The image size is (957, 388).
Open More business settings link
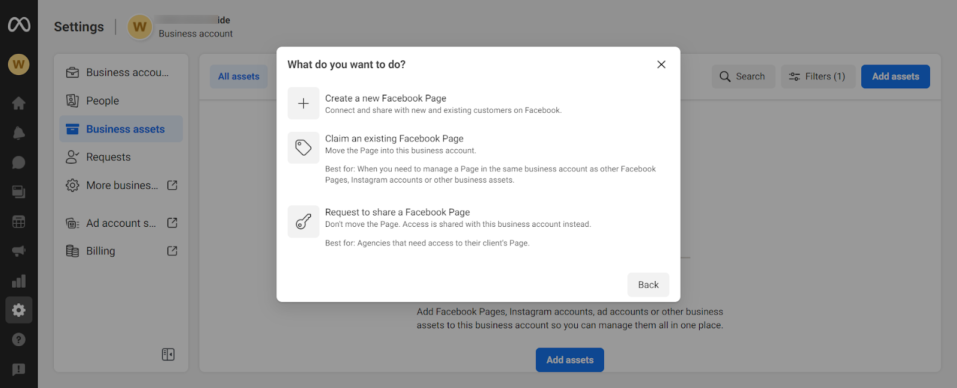[x=121, y=185]
